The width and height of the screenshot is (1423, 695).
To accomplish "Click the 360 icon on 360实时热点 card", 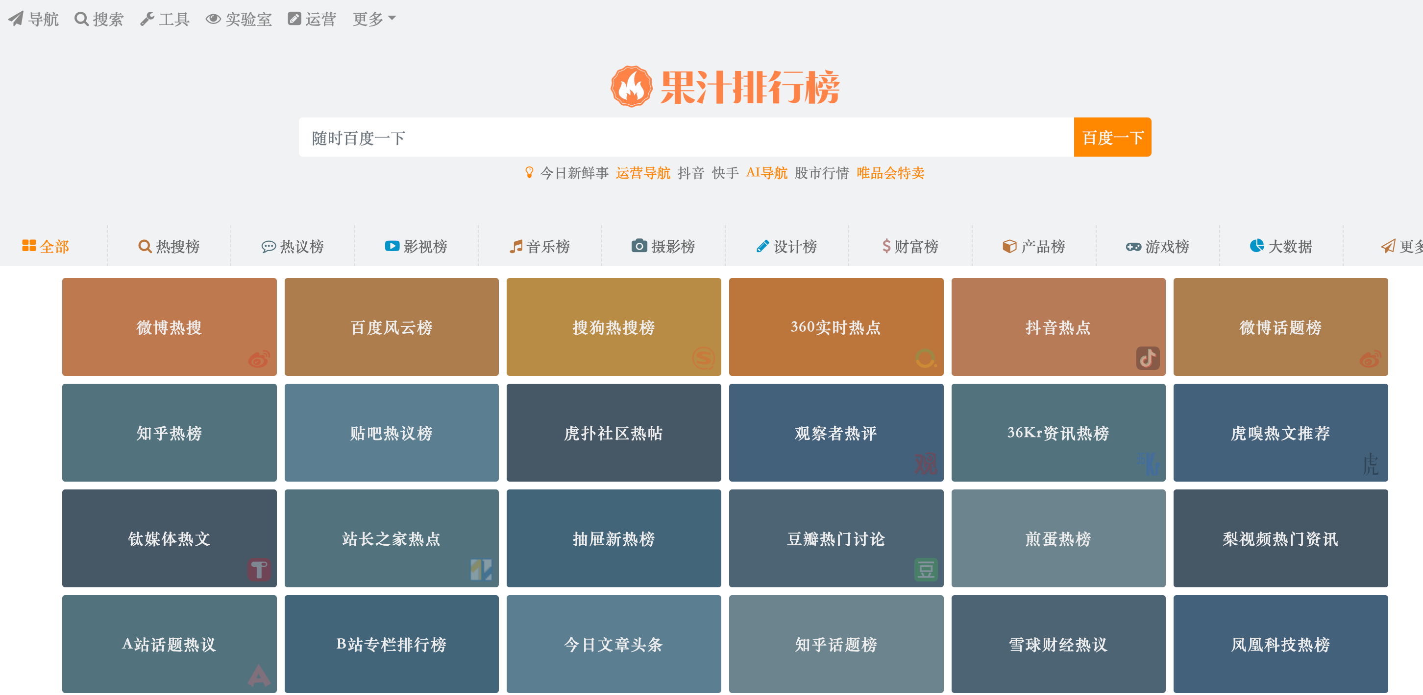I will (925, 359).
